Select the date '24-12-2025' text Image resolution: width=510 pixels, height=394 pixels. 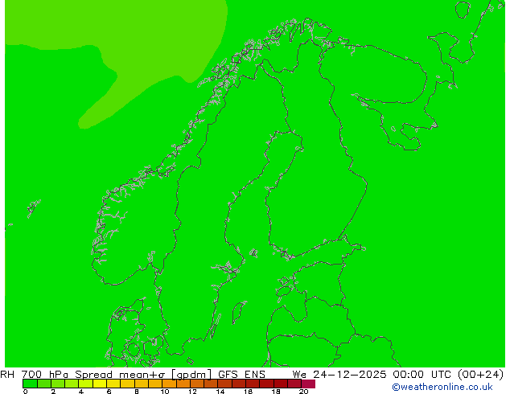coord(350,375)
